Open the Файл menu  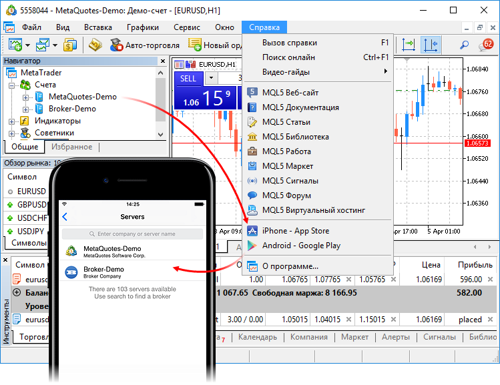pos(31,27)
